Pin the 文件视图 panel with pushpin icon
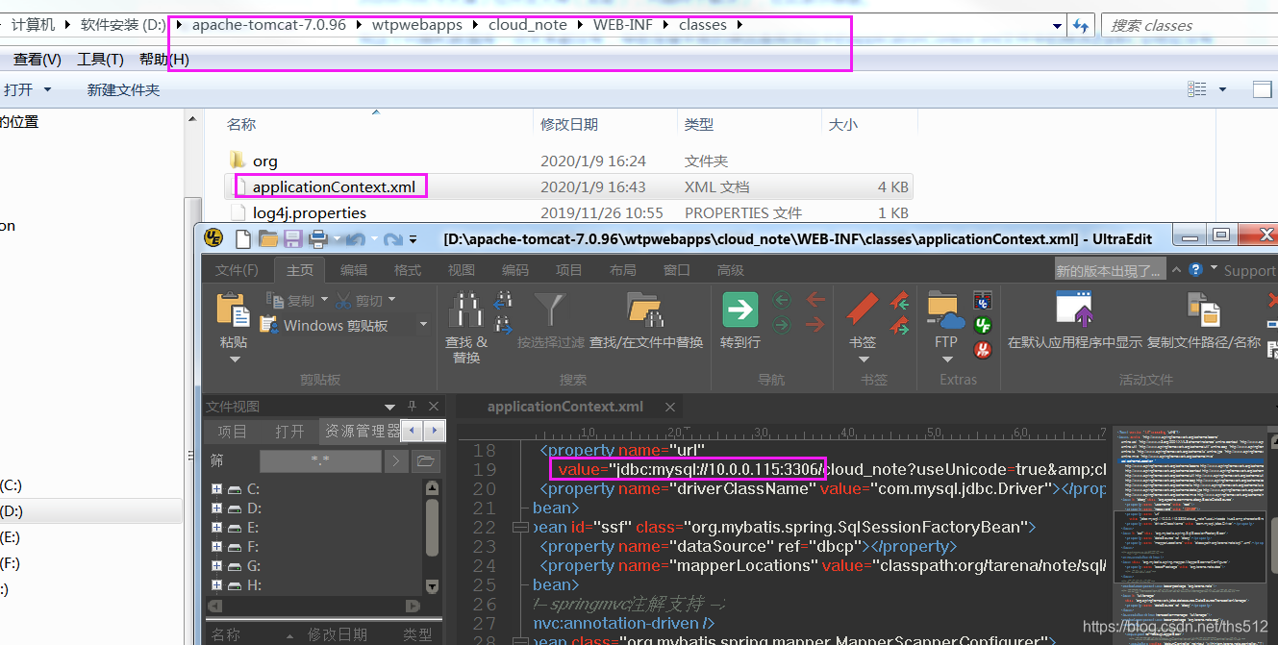This screenshot has width=1278, height=645. pos(413,407)
